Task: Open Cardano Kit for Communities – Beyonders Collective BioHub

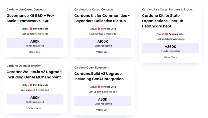Action: [x=102, y=18]
